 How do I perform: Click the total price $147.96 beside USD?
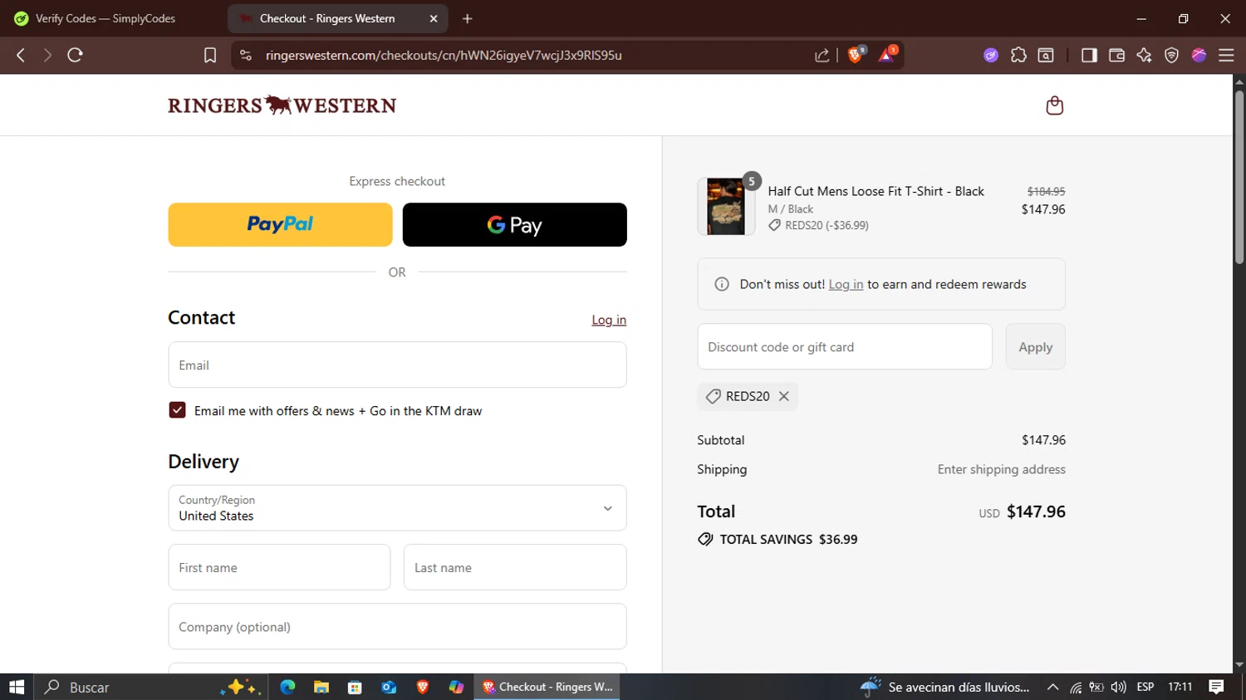pyautogui.click(x=1036, y=512)
